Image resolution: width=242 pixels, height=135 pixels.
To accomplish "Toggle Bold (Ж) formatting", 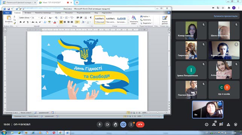I will point(20,22).
